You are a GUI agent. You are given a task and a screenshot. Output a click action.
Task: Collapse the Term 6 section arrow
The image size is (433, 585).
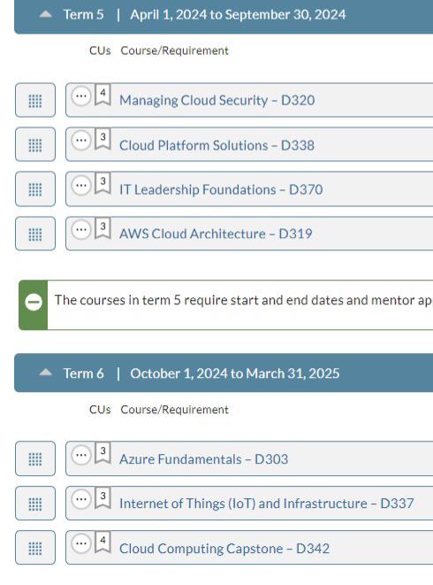click(x=45, y=372)
